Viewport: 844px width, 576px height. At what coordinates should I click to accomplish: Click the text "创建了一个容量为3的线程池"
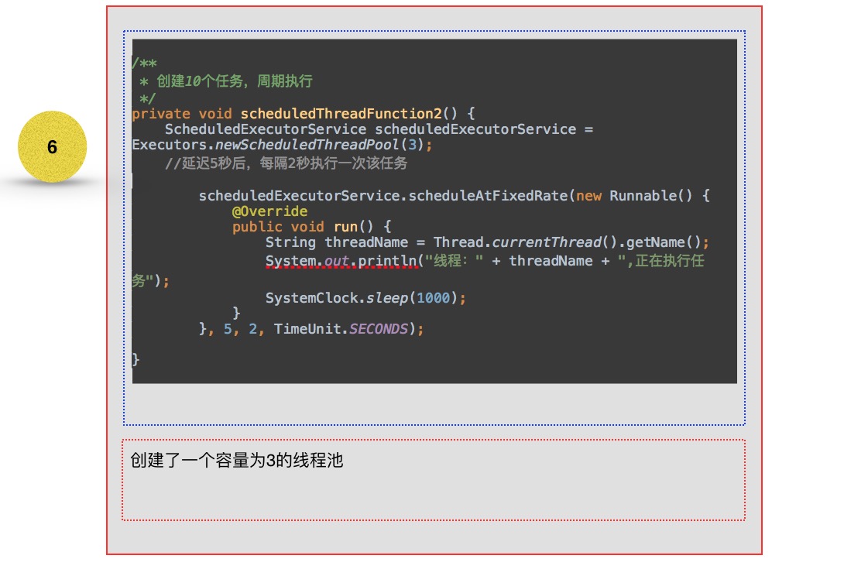click(236, 461)
